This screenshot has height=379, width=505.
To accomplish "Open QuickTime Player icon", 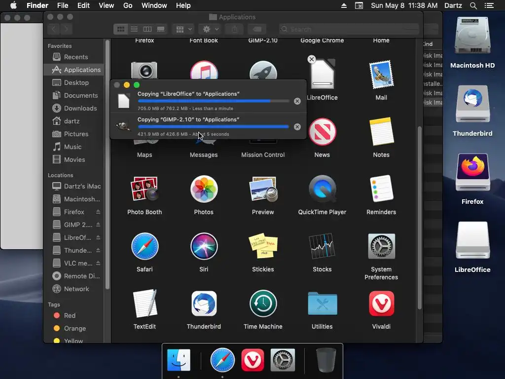I will pos(322,189).
